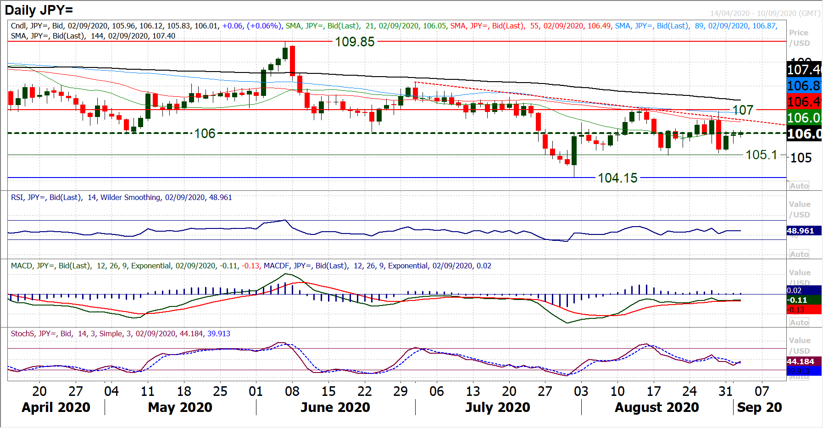Click the green 106.0 SMA price tag
823x428 pixels.
point(804,118)
